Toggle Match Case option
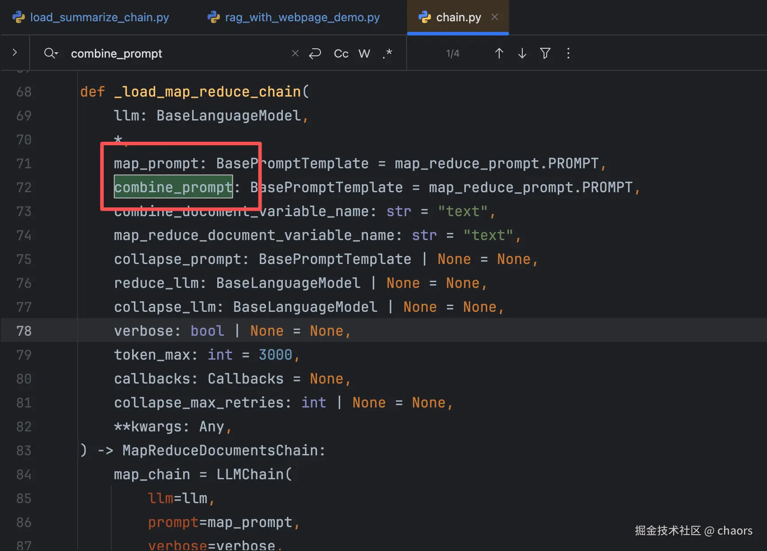The image size is (767, 551). pyautogui.click(x=341, y=54)
